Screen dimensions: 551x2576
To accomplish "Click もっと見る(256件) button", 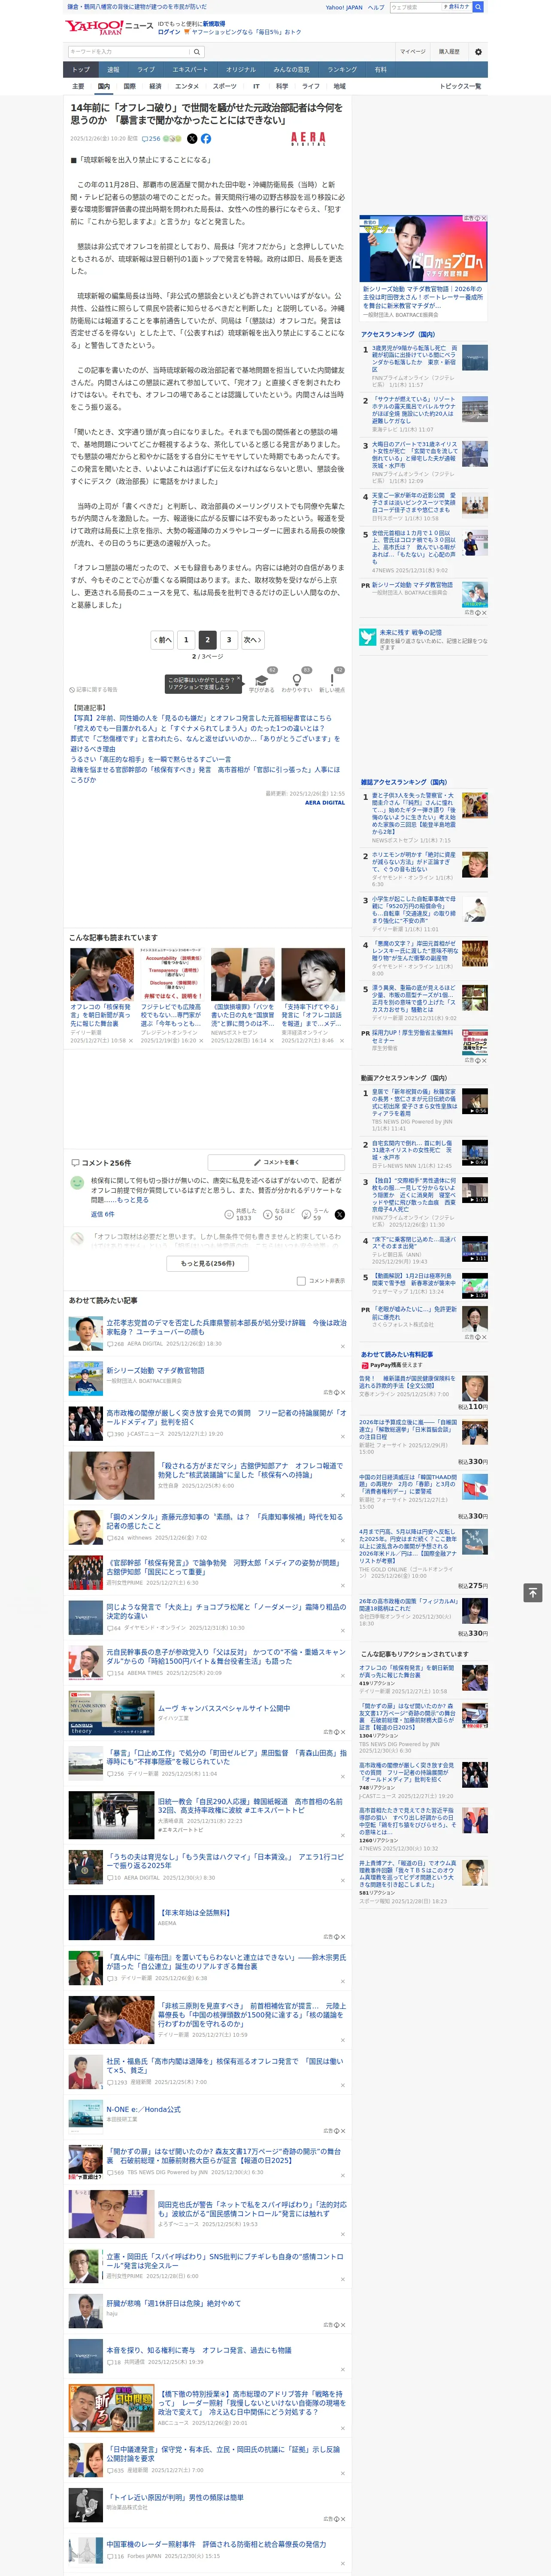I will pyautogui.click(x=208, y=1263).
